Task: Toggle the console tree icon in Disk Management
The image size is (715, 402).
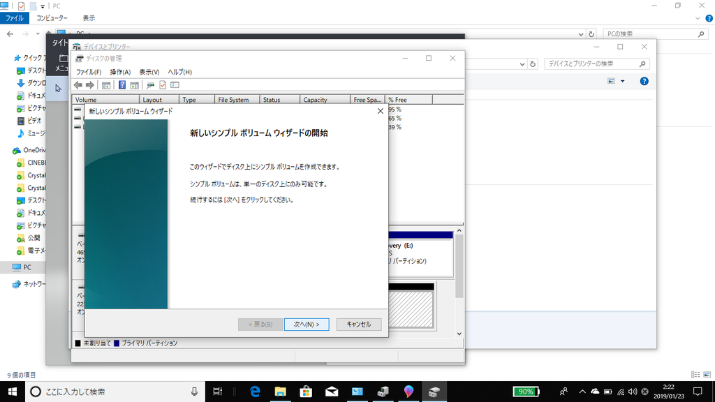Action: (106, 84)
